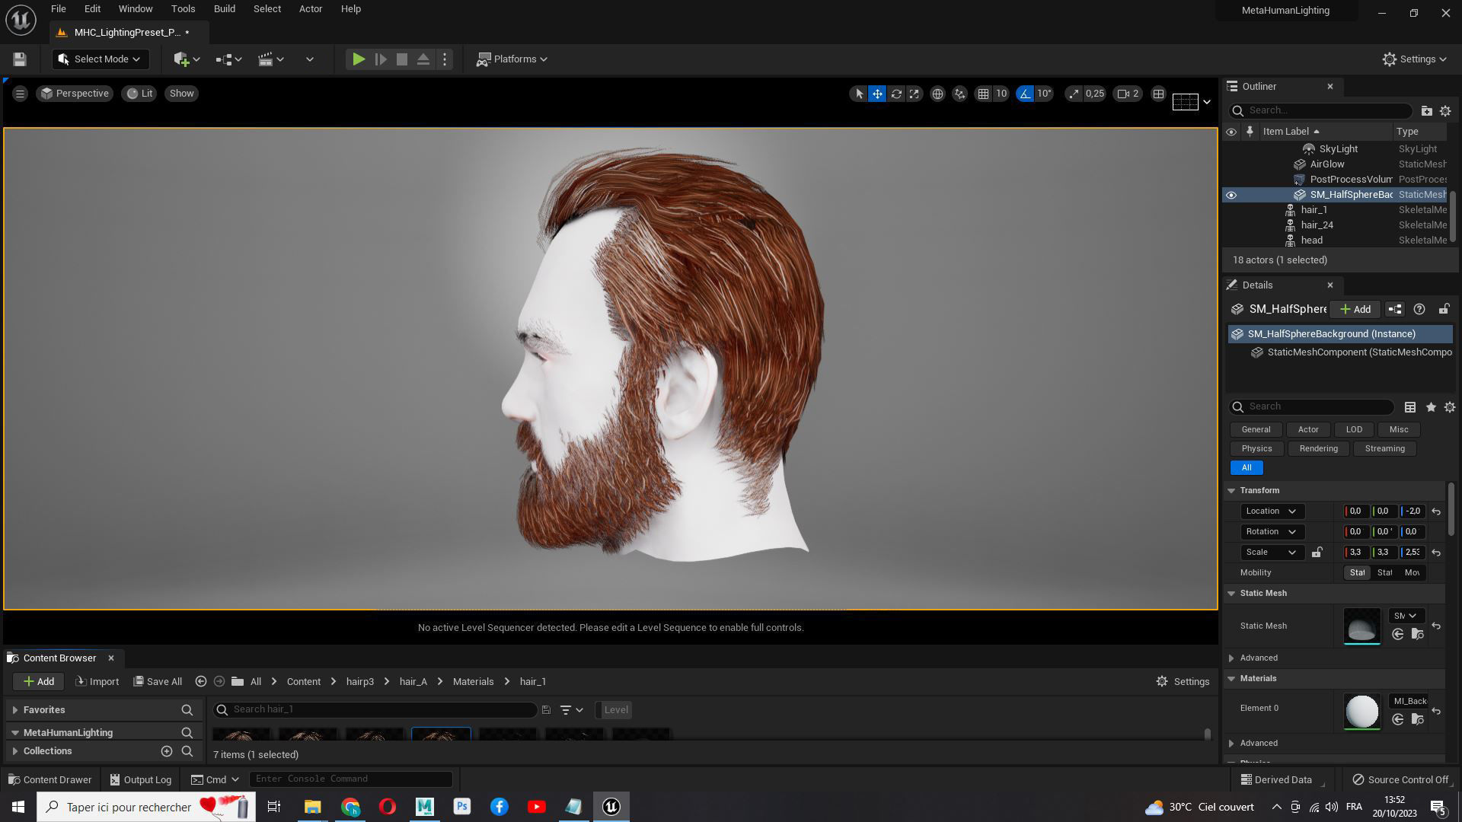Open Chrome from the Windows taskbar

(350, 807)
